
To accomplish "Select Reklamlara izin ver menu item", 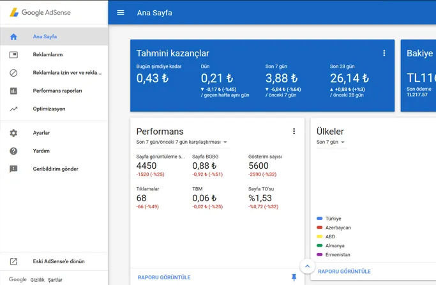I will [67, 73].
